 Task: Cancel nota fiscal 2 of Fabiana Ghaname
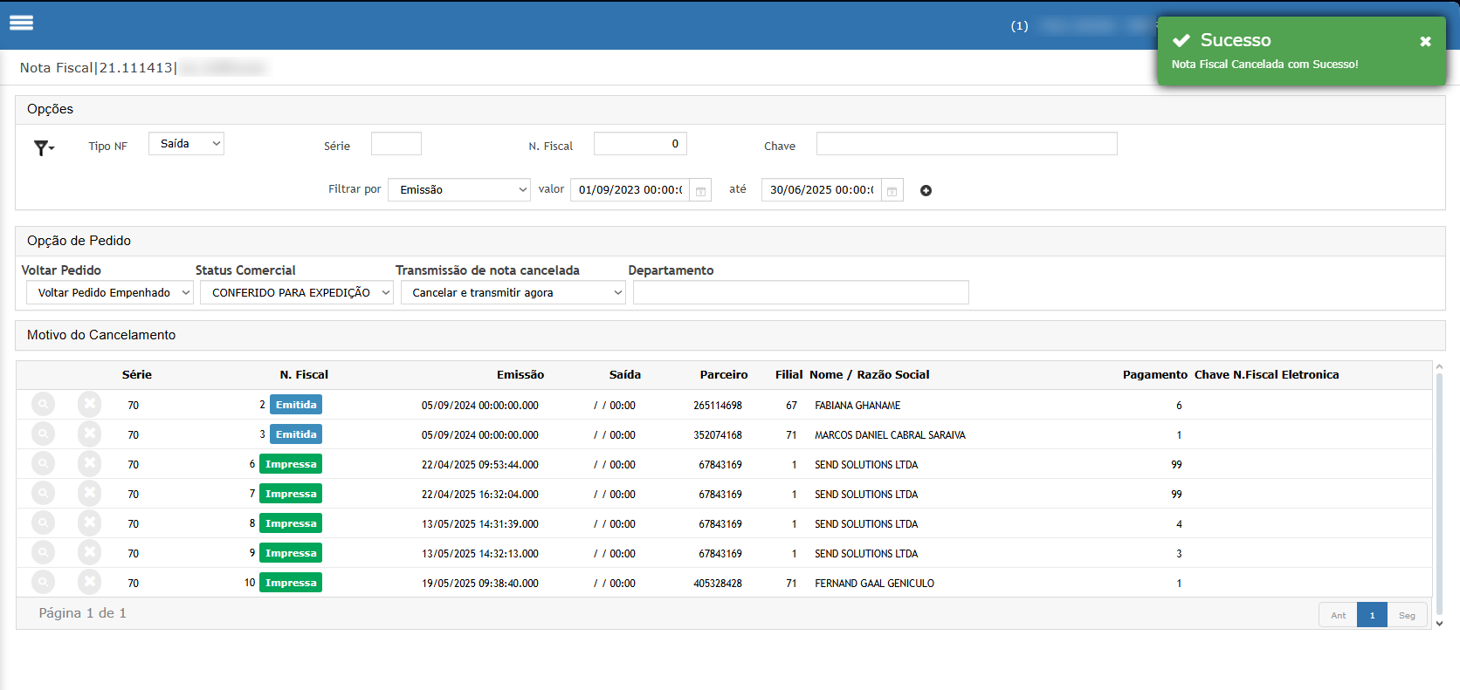coord(89,404)
